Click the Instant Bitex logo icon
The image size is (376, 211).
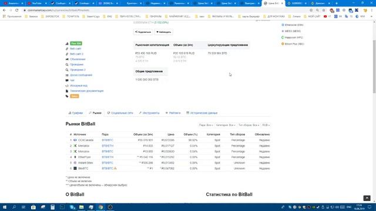click(x=75, y=163)
